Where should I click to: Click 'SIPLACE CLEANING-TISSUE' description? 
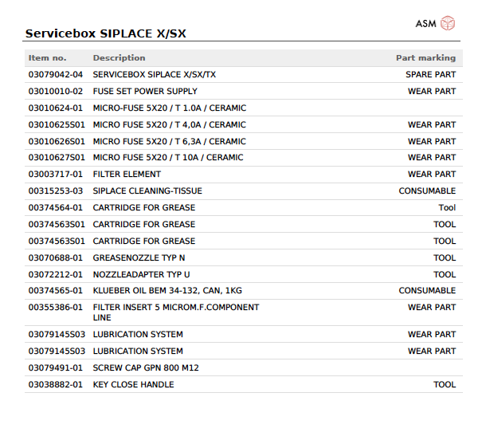pos(147,191)
